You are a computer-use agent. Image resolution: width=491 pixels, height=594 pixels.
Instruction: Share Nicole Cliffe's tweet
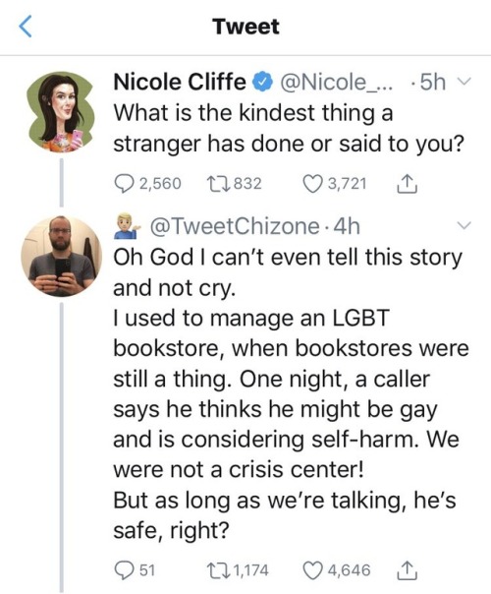pos(407,184)
